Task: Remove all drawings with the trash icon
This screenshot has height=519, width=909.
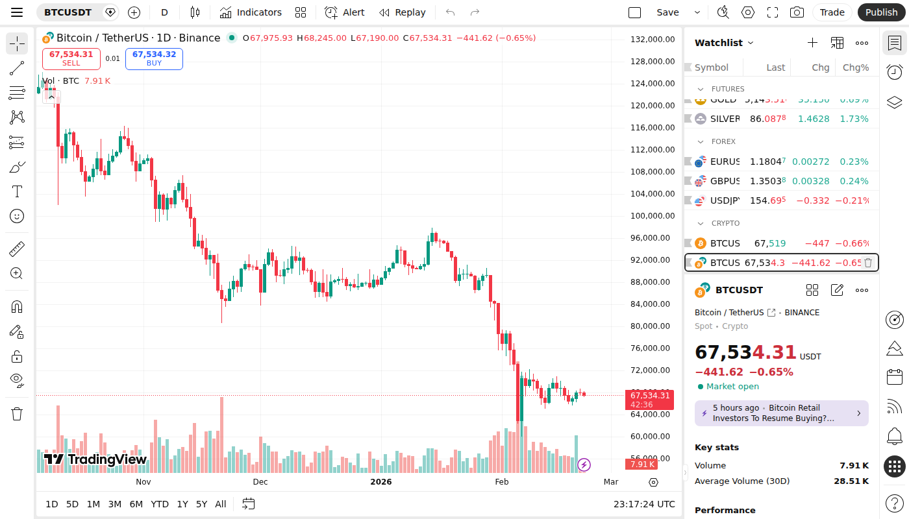Action: coord(16,413)
